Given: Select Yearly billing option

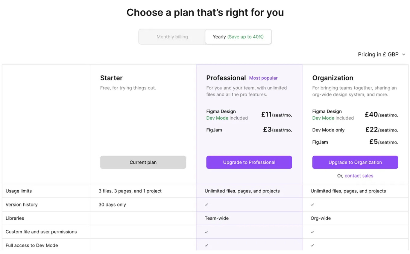Looking at the screenshot, I should click(x=238, y=37).
